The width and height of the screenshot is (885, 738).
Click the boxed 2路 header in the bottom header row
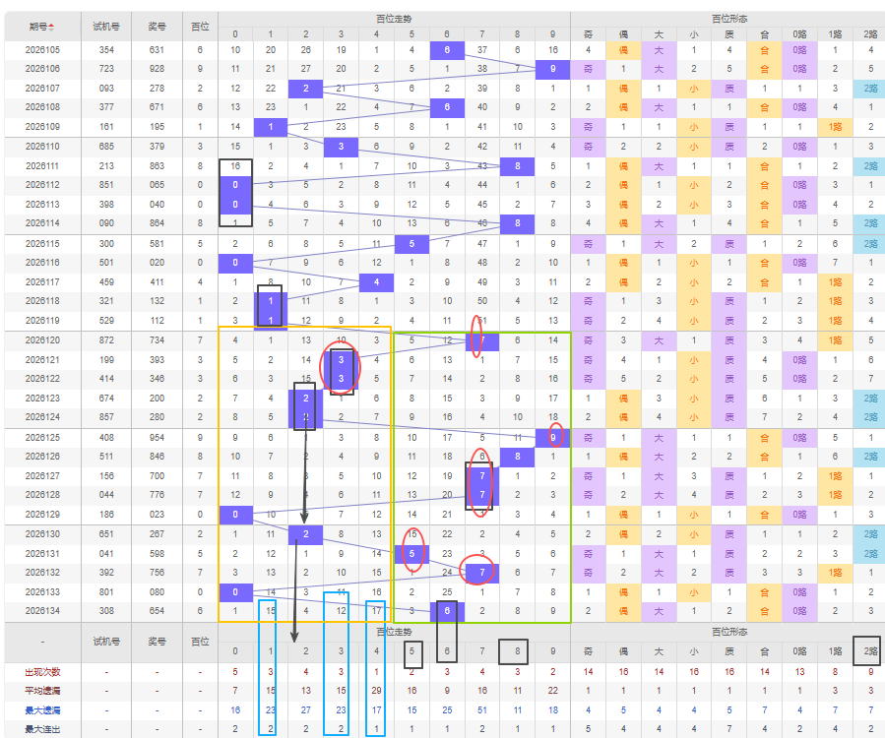[x=870, y=651]
